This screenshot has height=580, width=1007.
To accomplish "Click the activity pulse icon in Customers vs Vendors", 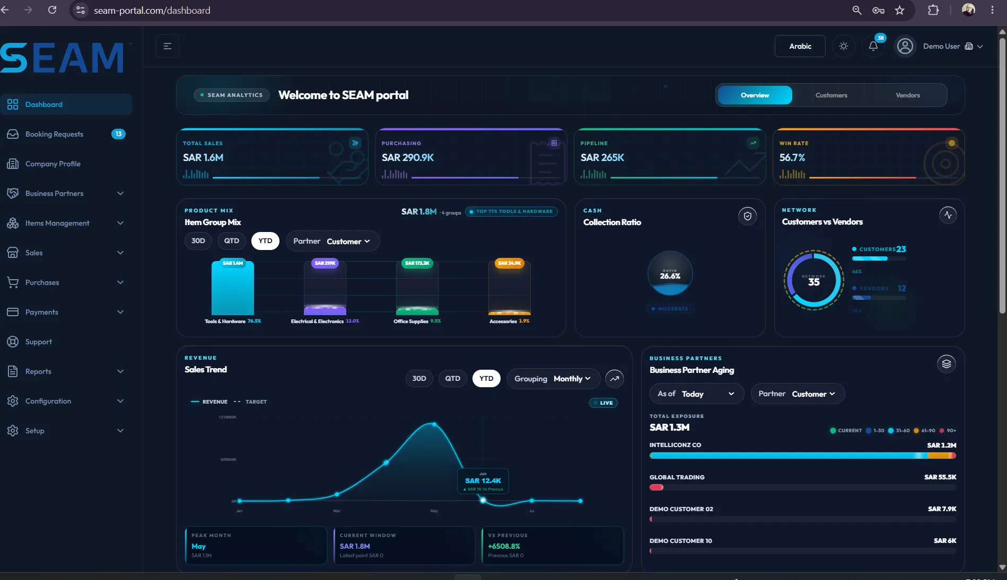I will tap(948, 215).
